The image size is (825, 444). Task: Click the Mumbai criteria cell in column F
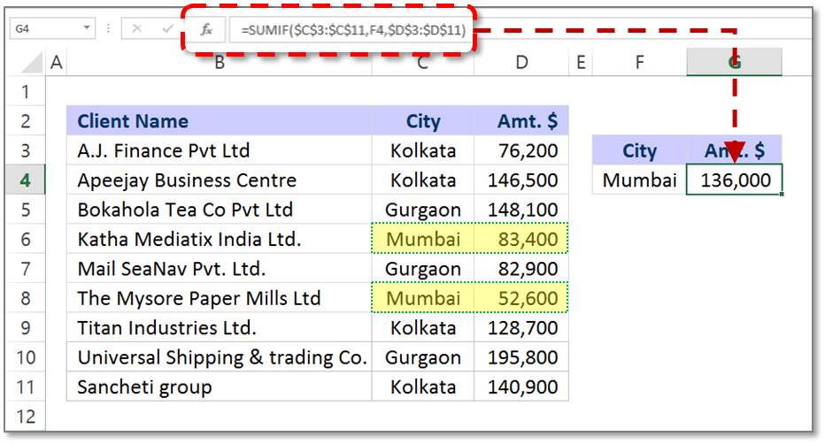coord(639,180)
